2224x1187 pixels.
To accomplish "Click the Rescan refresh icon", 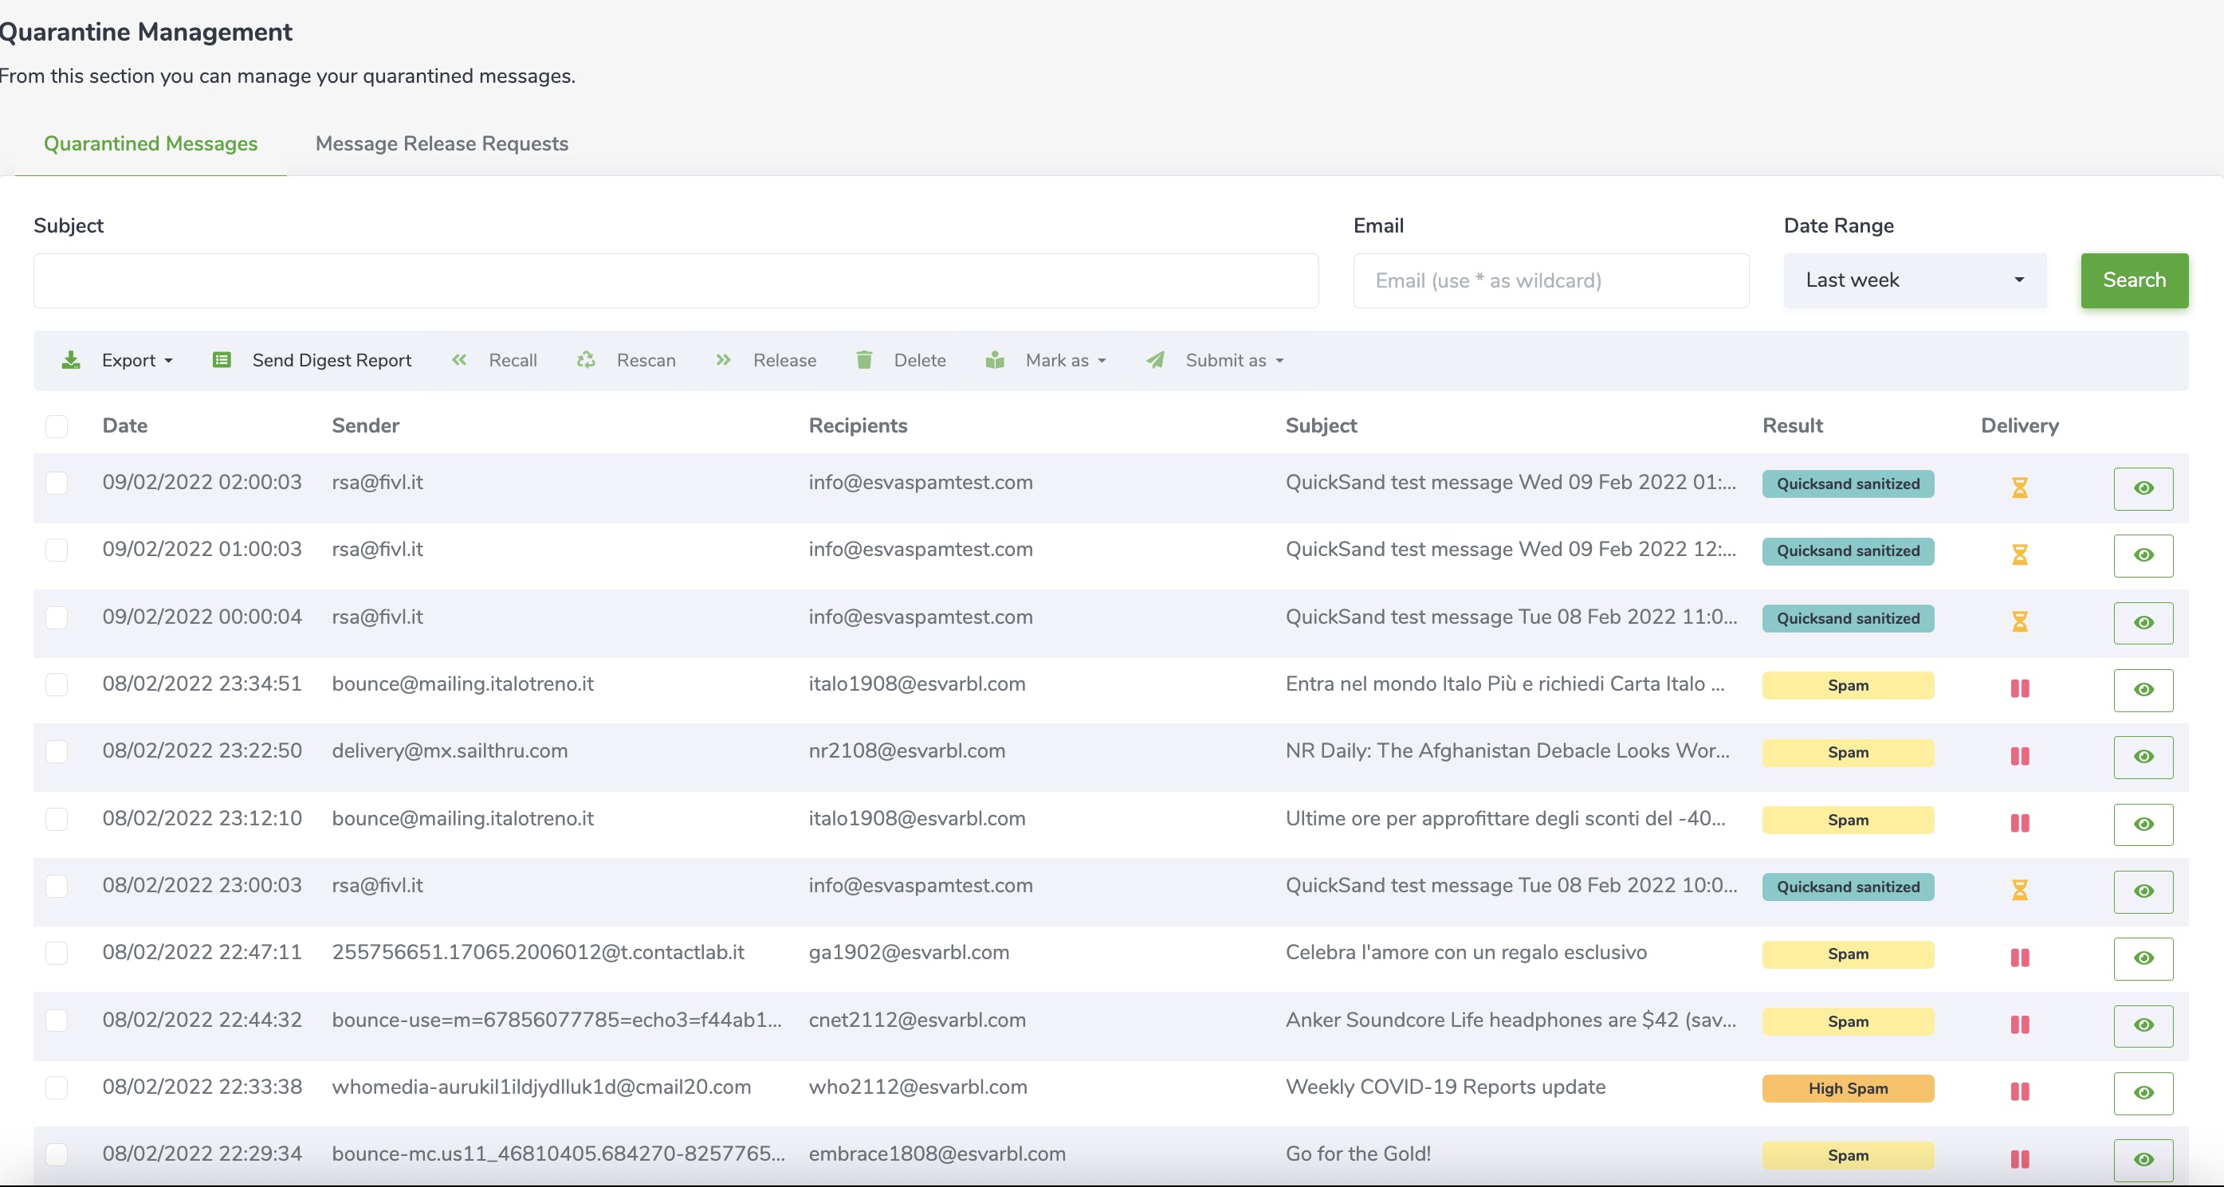I will (x=585, y=361).
